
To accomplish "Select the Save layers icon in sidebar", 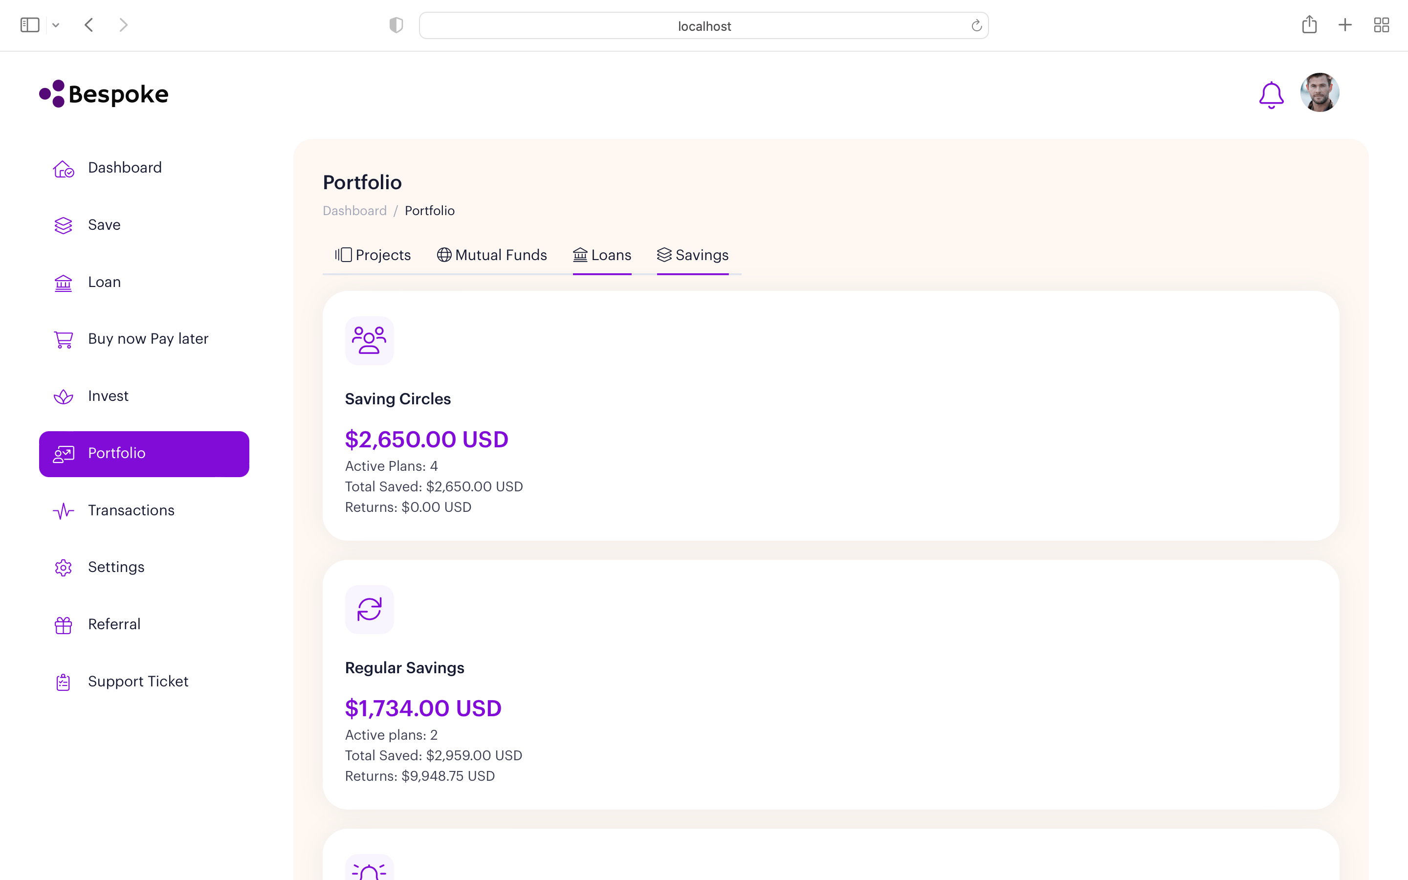I will (x=63, y=225).
